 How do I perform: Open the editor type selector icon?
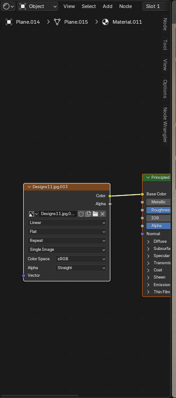pyautogui.click(x=8, y=6)
